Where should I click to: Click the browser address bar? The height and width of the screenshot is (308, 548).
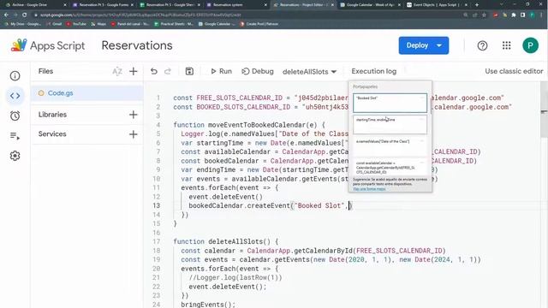[x=245, y=15]
